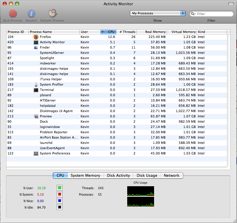Select diskimages-helpe process with ID 193
The image size is (237, 223).
click(x=117, y=69)
